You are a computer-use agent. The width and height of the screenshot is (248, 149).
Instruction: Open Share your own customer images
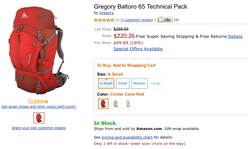click(39, 128)
